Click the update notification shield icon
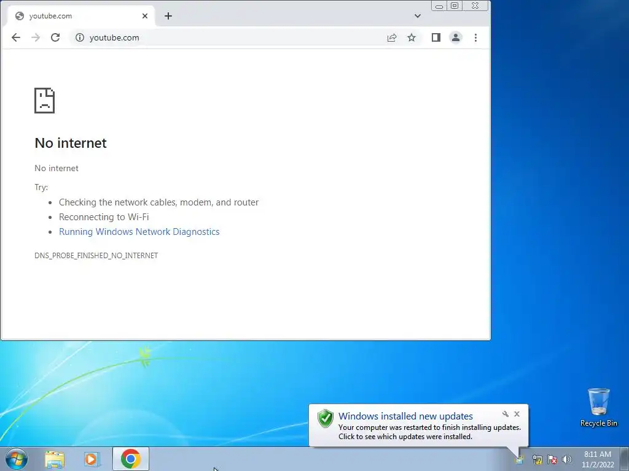 click(x=326, y=418)
